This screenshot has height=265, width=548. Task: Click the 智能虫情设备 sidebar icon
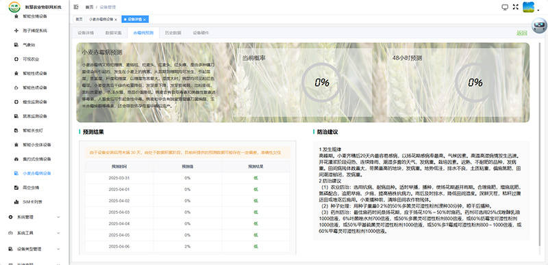pos(16,16)
